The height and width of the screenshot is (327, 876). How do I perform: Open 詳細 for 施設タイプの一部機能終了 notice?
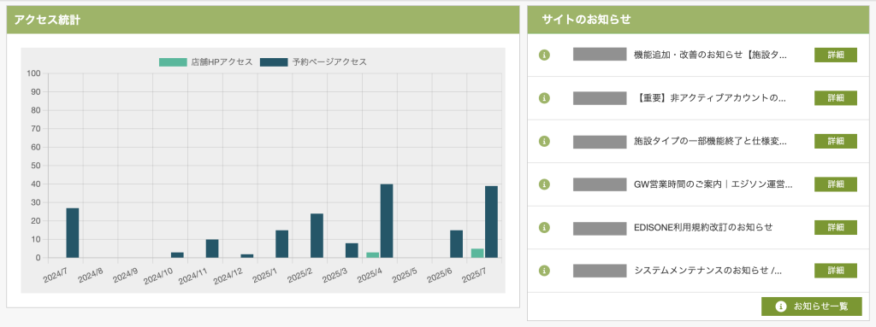pos(835,141)
